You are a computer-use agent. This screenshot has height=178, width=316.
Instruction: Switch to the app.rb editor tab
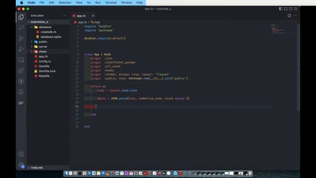click(81, 16)
